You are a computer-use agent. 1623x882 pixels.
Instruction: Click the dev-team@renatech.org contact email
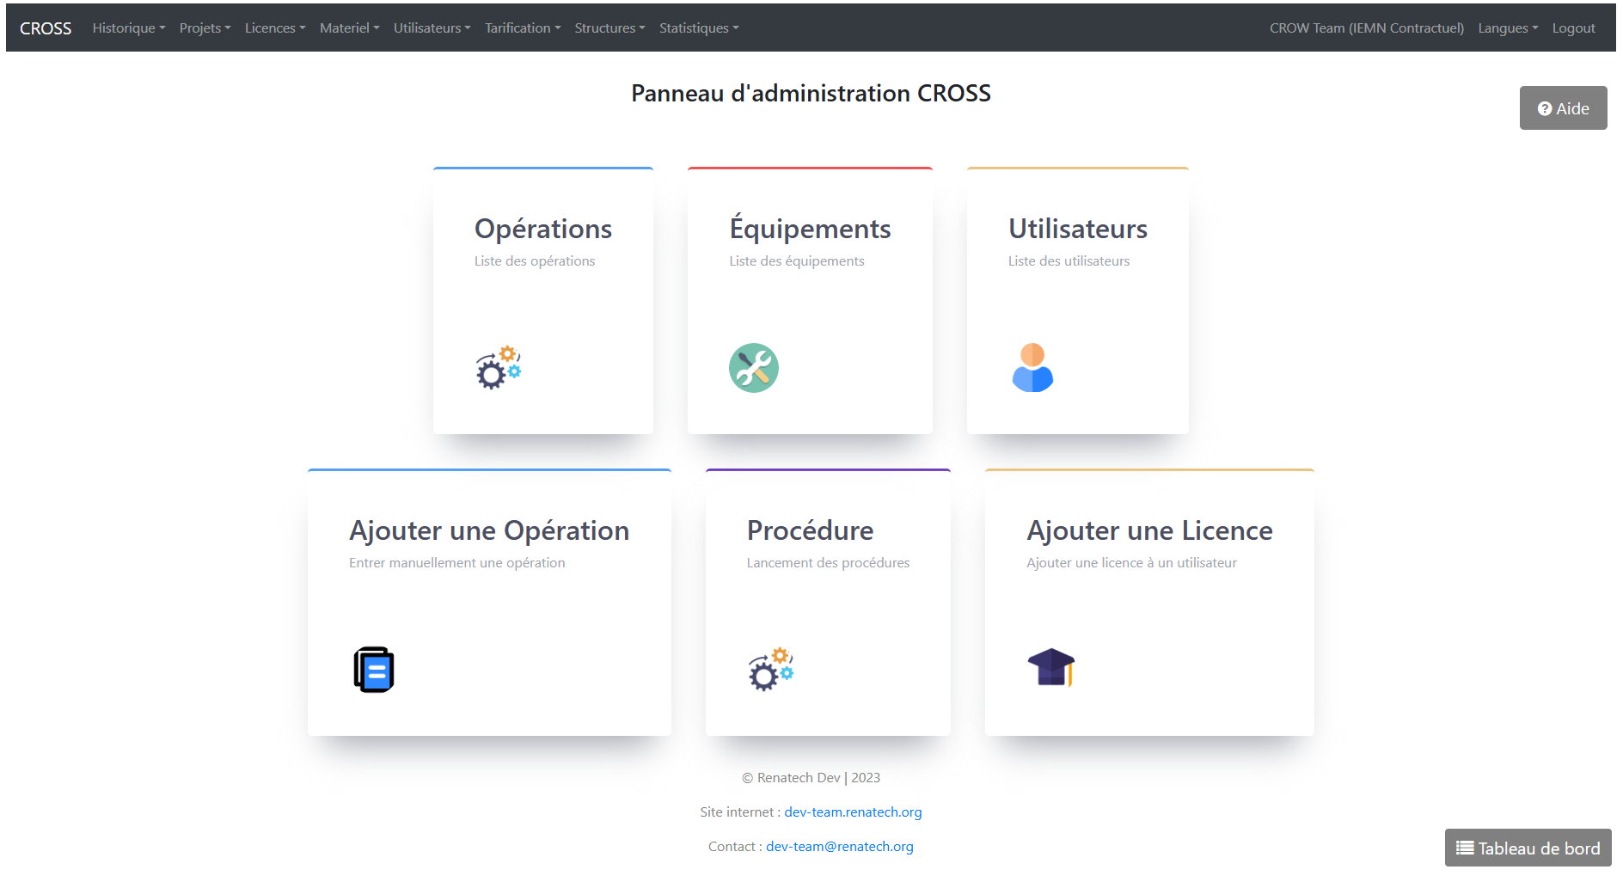point(840,847)
